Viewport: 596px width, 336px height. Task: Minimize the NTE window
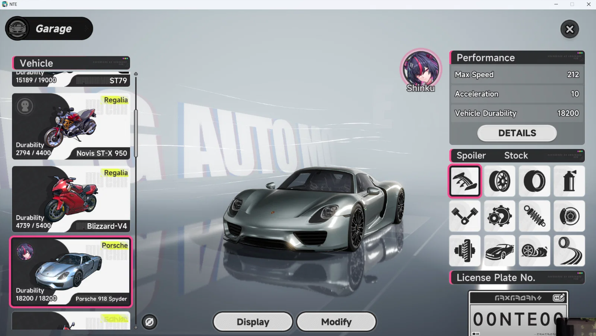[556, 4]
